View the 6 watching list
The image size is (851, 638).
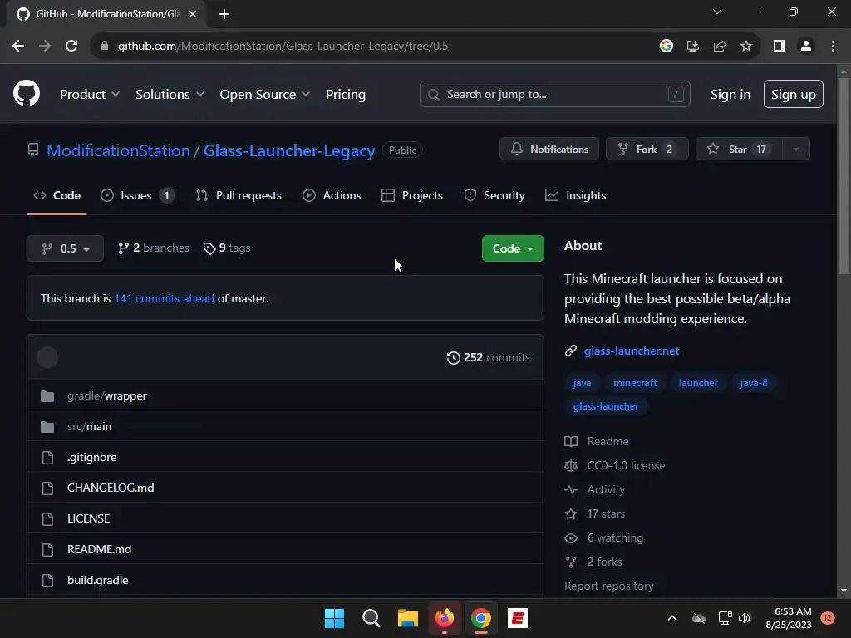(x=605, y=538)
